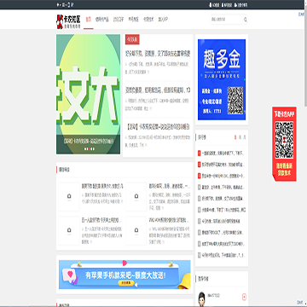This screenshot has width=307, height=307.
Task: Click the last link in the dark top bar's right group
Action: [240, 5]
